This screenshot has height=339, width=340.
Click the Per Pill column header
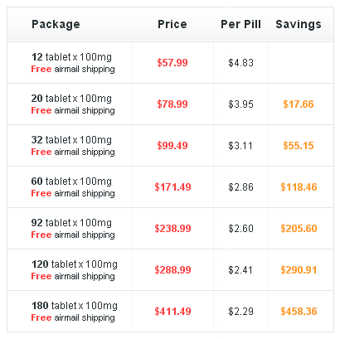[241, 24]
